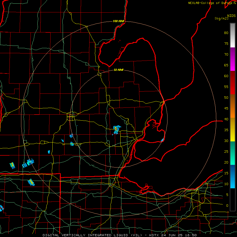Pick the blue segment of the color bar
Image resolution: width=237 pixels, height=237 pixels.
coord(233,176)
